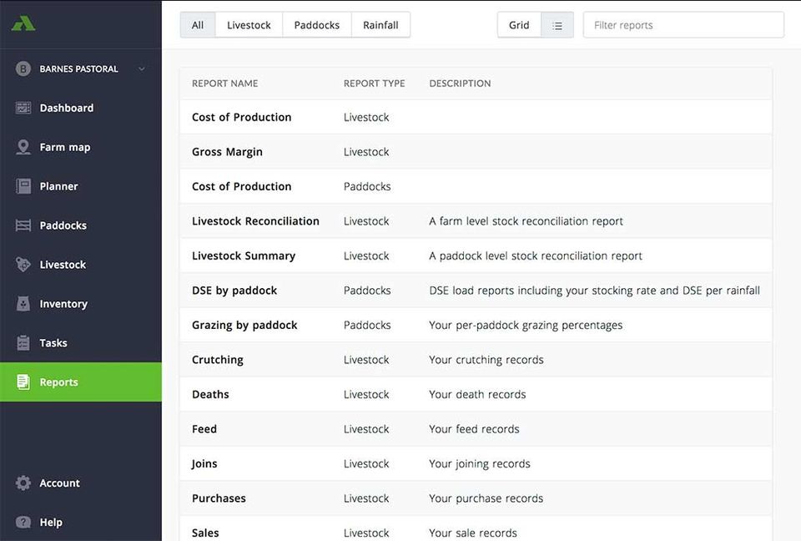Click the Barnes Pastoral farm name

[x=78, y=68]
